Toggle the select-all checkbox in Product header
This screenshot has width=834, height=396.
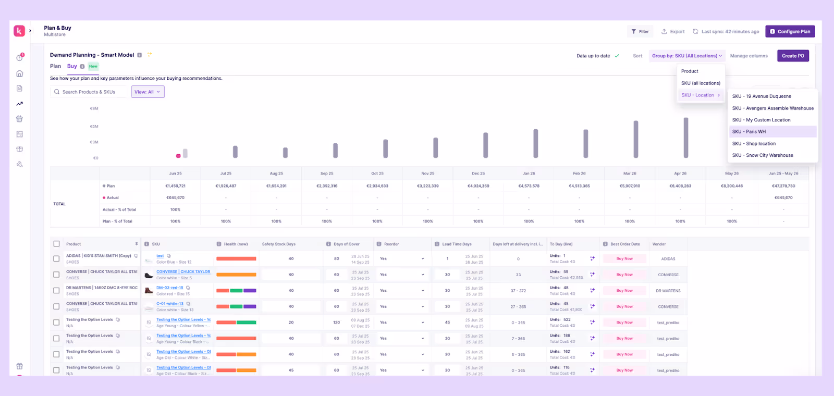click(56, 244)
